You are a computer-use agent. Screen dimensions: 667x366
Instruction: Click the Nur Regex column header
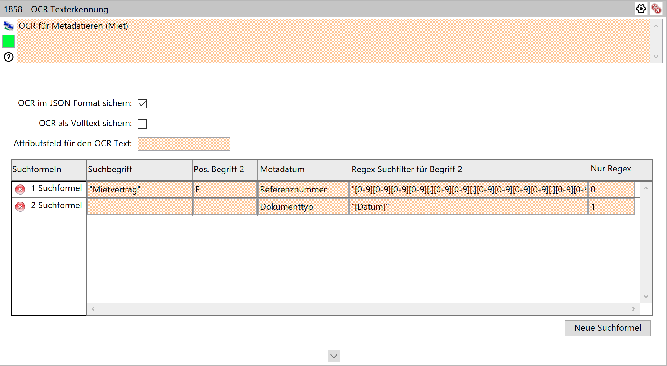click(611, 169)
